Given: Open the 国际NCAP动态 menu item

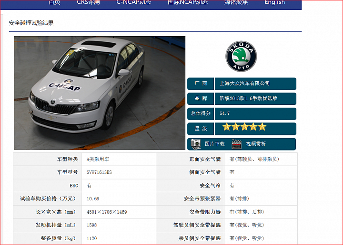Looking at the screenshot, I should click(x=188, y=2).
